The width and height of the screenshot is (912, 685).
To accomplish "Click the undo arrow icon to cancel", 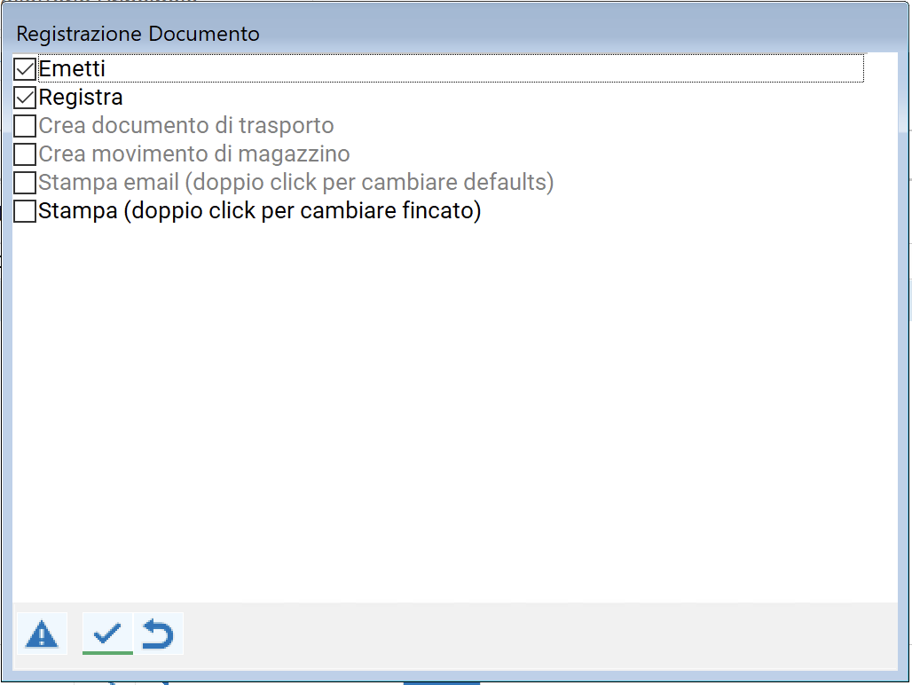I will pyautogui.click(x=158, y=634).
